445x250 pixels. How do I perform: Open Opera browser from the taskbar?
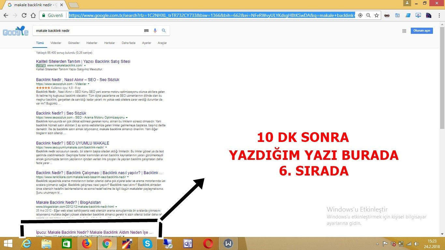point(208,243)
